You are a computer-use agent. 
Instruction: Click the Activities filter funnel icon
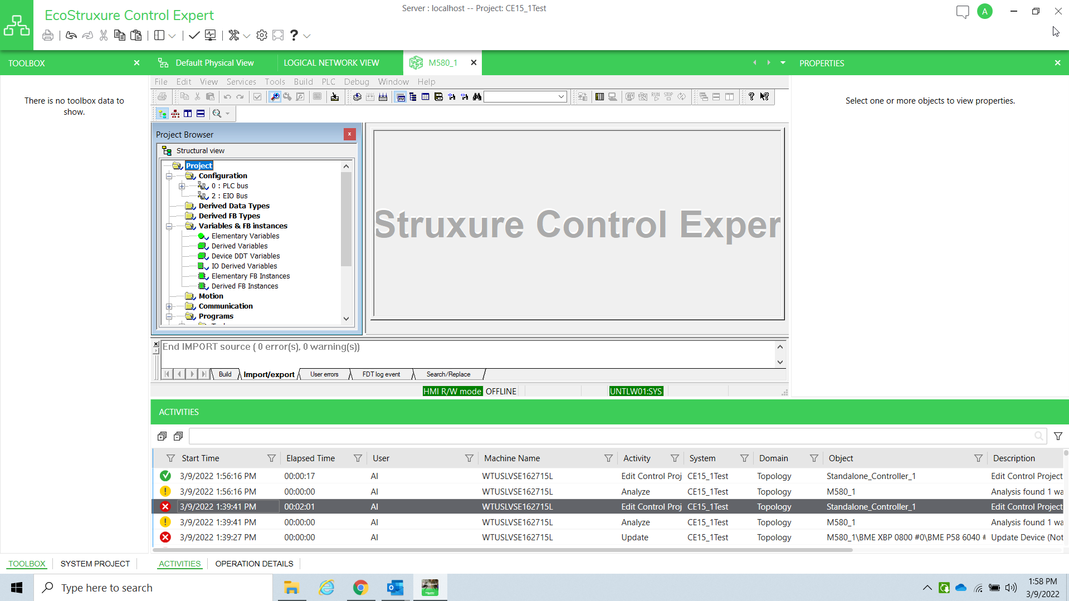click(1058, 436)
